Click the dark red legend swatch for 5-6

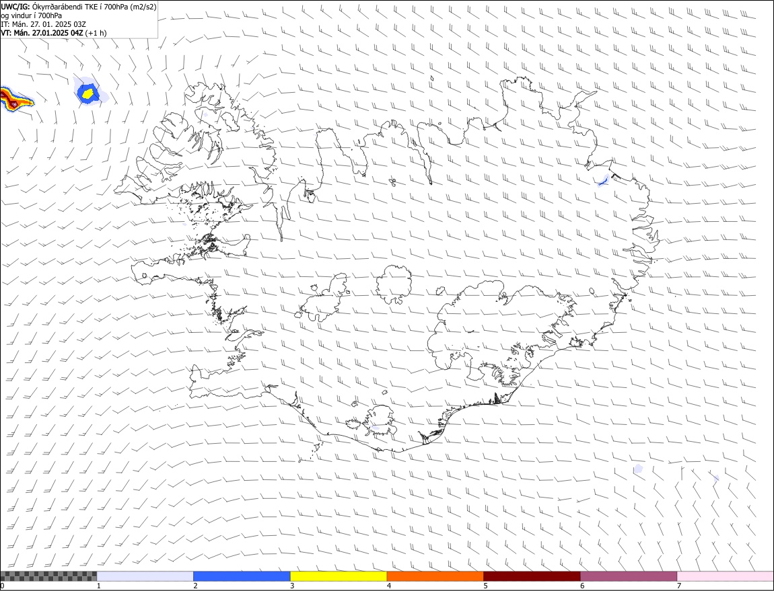coord(532,576)
